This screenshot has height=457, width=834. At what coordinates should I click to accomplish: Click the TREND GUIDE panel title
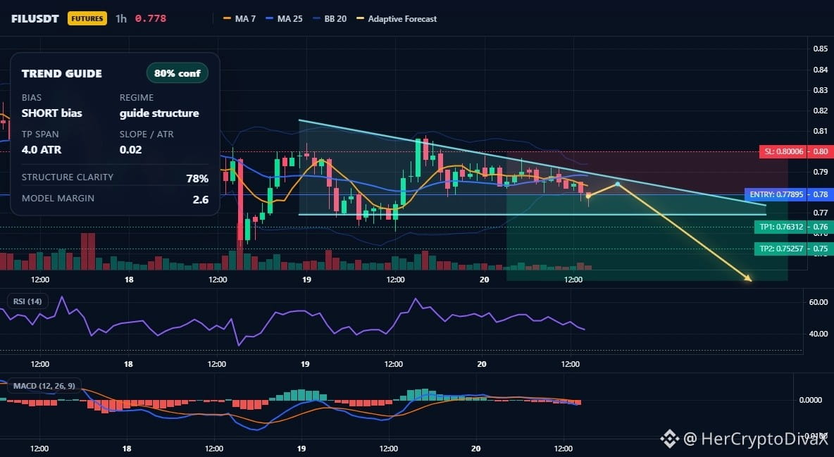point(62,73)
